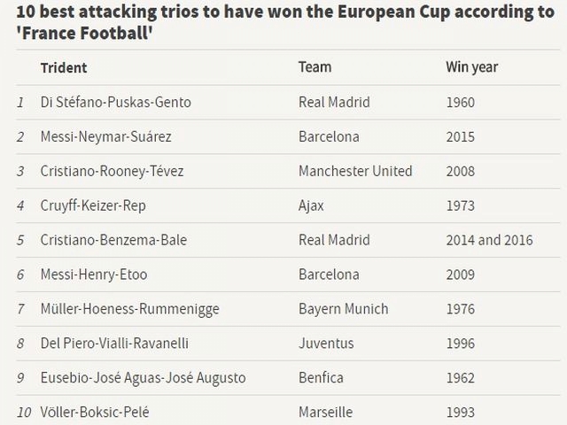Click the Trident column header
Viewport: 567px width, 425px height.
click(64, 68)
